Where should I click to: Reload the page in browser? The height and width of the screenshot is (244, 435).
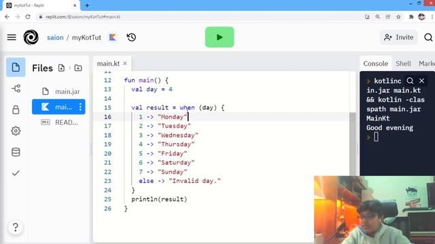(28, 17)
